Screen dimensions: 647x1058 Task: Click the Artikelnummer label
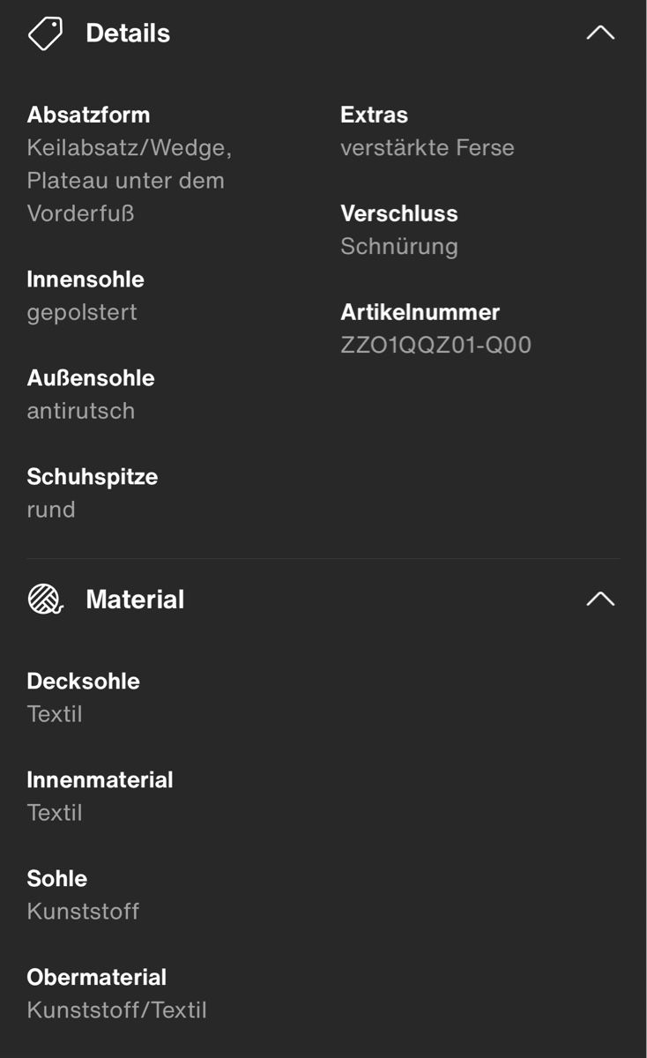[420, 312]
